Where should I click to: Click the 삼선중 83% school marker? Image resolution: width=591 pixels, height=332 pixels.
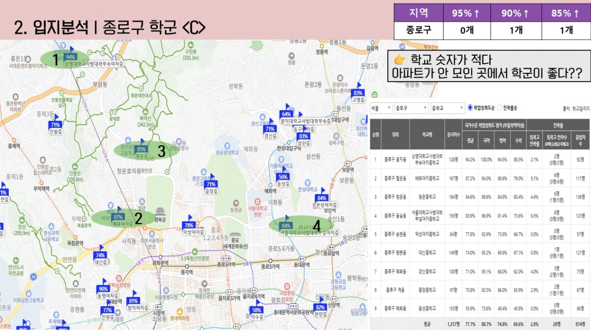303,136
